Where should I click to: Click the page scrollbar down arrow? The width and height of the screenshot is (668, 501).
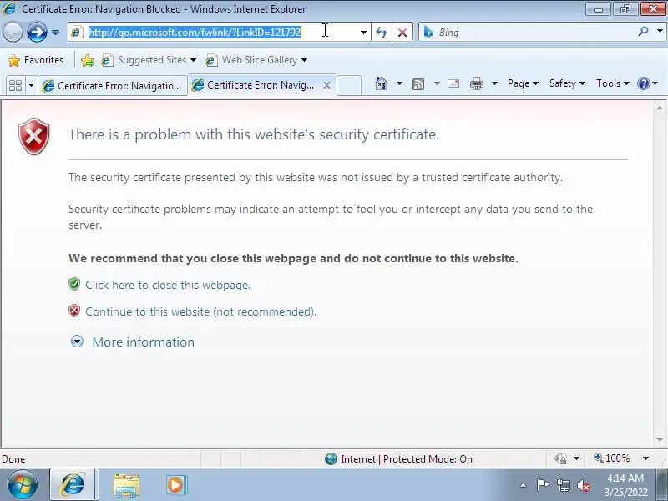(660, 440)
